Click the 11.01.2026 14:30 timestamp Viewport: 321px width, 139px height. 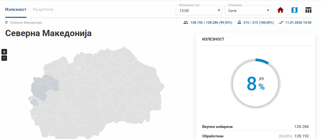(x=298, y=23)
